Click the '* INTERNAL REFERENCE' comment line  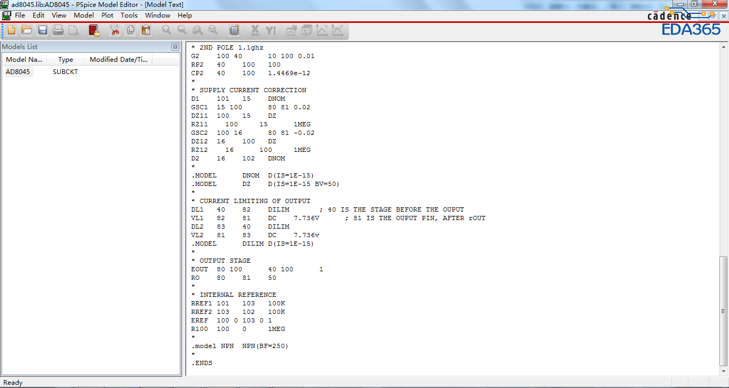234,295
